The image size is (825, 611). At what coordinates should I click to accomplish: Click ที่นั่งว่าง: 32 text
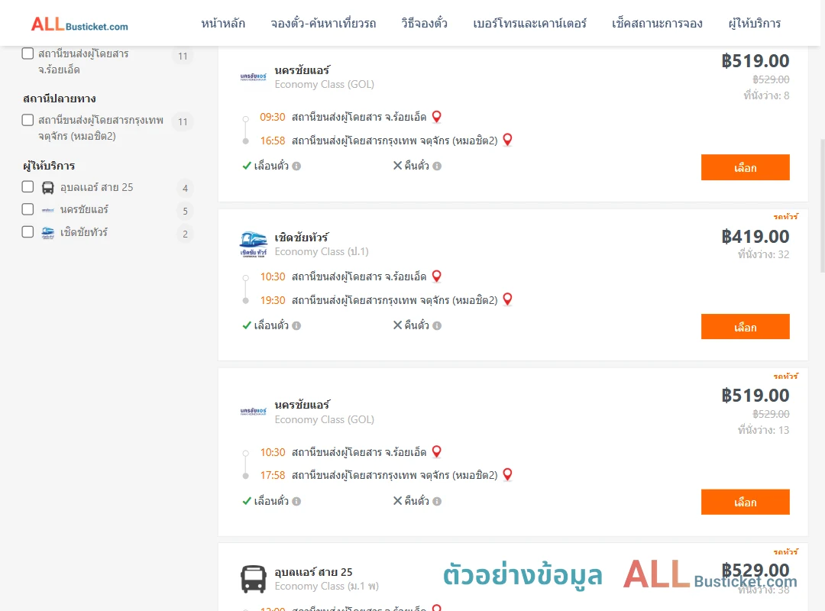(763, 255)
